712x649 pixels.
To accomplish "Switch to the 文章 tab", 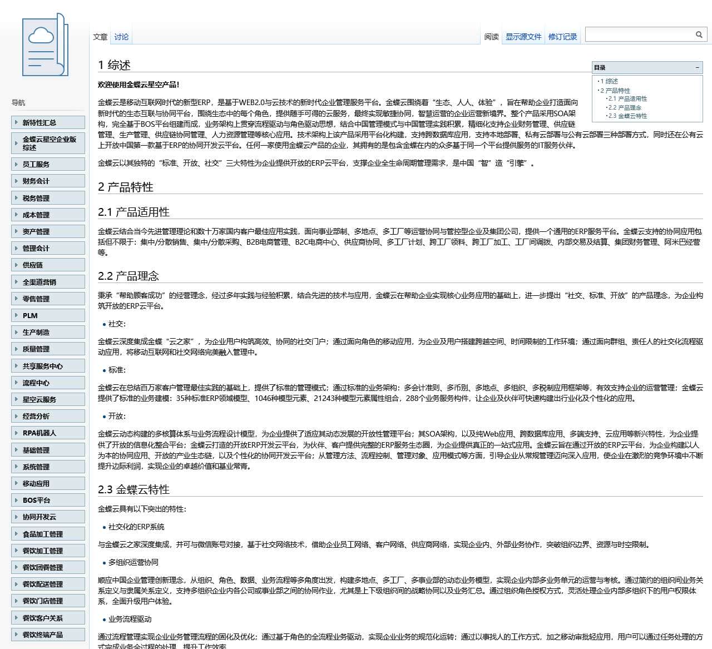I will point(100,37).
